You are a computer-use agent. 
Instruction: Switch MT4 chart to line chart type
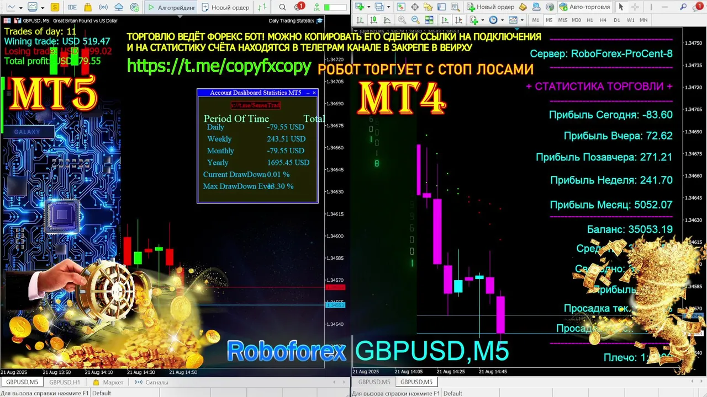click(x=387, y=20)
